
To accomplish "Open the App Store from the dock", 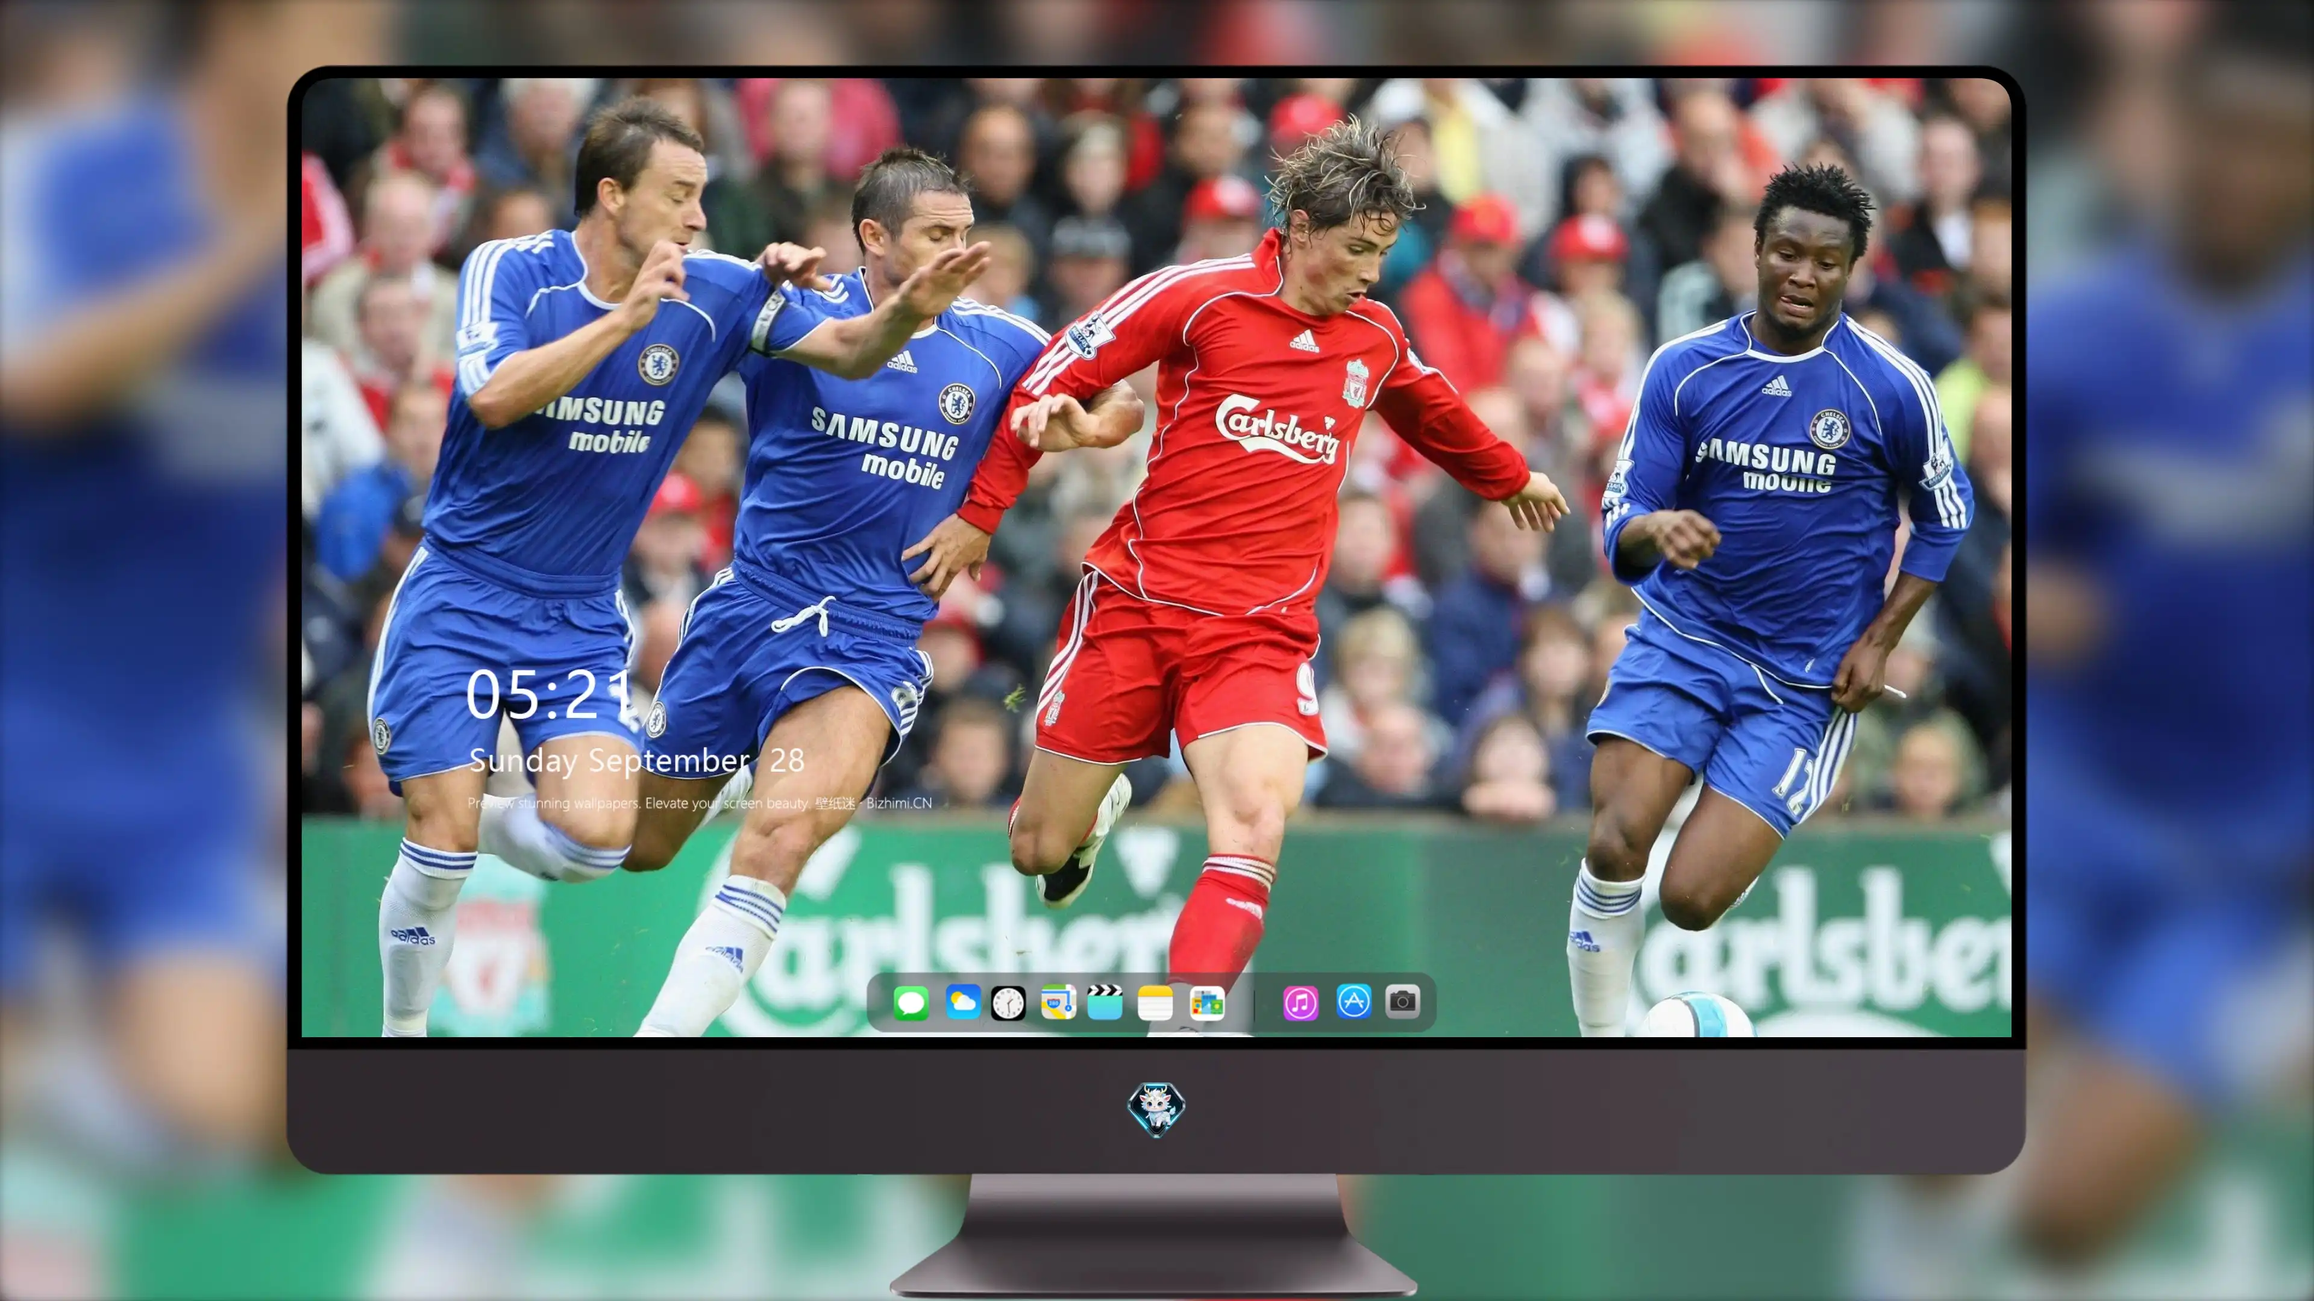I will click(1353, 1001).
